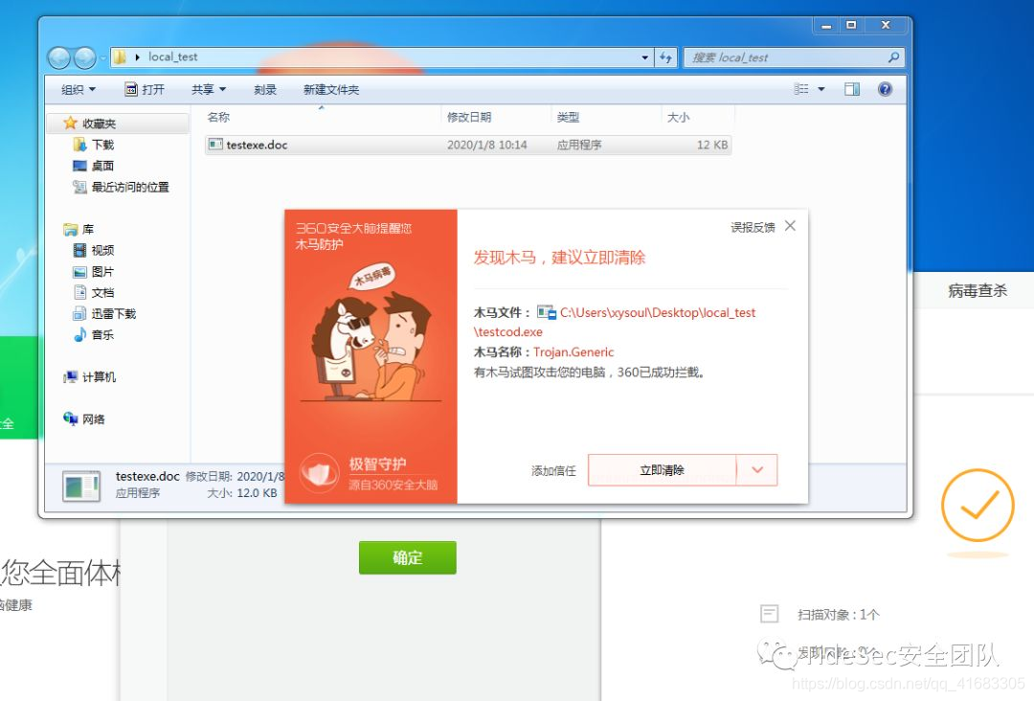Open cleanup options arrow beside 立即清除
This screenshot has height=701, width=1034.
pos(757,469)
